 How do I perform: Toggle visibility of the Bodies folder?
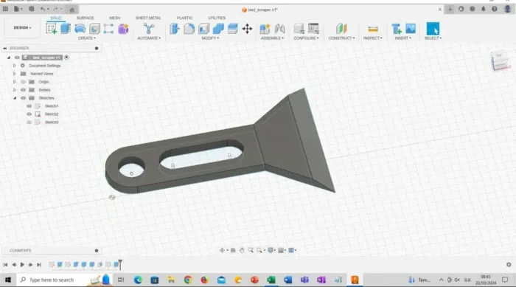tap(23, 90)
